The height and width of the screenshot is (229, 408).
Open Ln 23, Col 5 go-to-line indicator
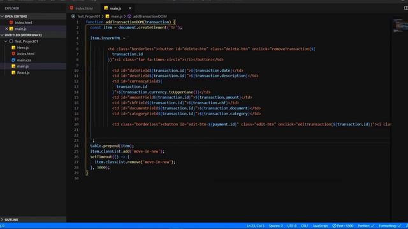coord(255,226)
